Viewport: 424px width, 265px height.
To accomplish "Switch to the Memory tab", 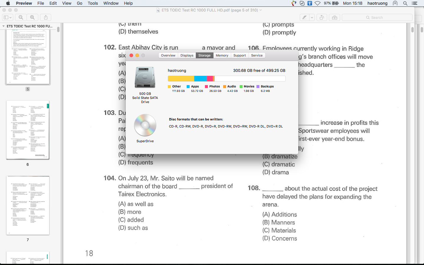I will [x=222, y=55].
